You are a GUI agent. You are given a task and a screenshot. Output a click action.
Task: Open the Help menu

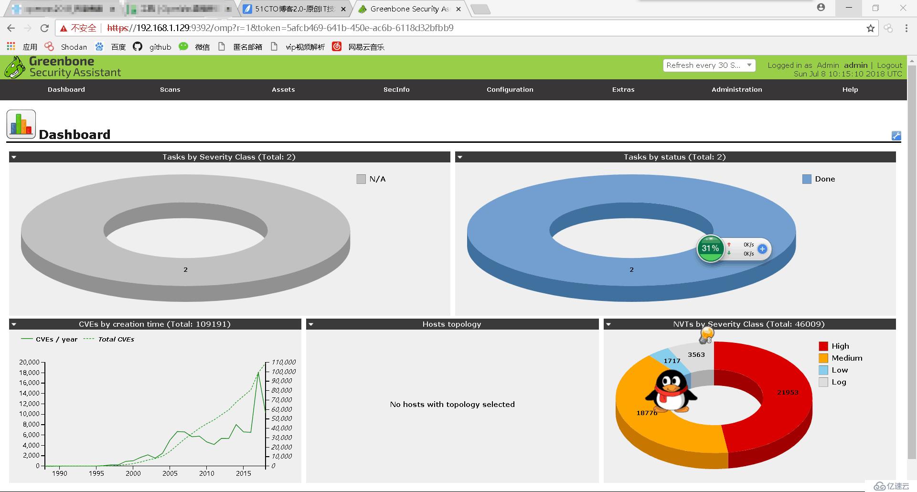click(850, 90)
